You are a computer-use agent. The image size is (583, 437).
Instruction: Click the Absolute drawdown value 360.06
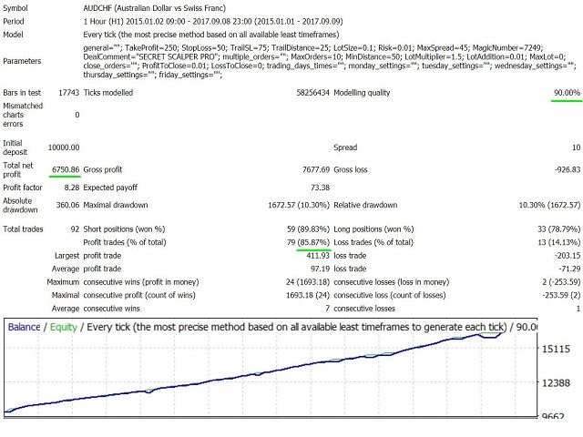pyautogui.click(x=67, y=205)
